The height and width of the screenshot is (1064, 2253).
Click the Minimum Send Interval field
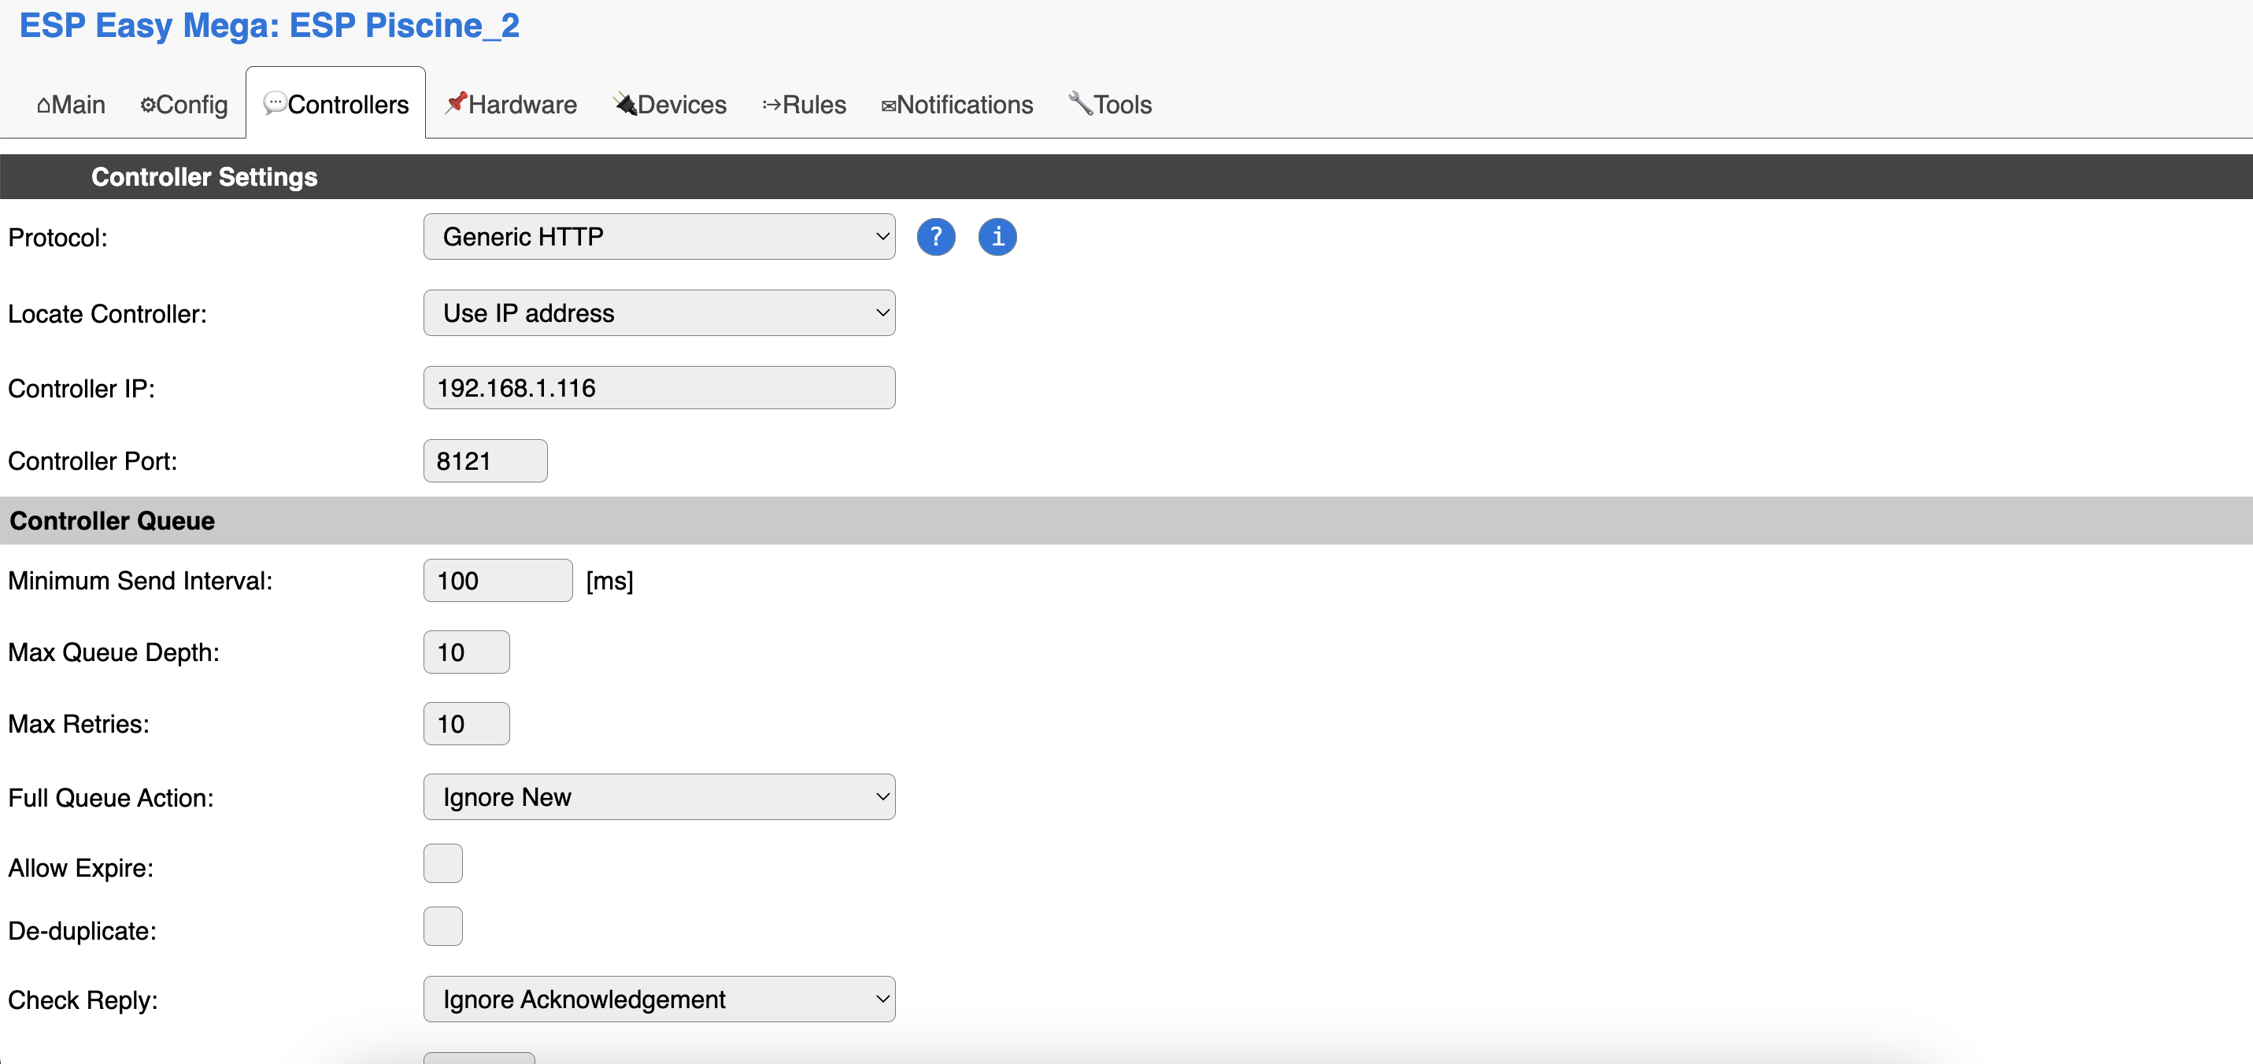tap(497, 581)
